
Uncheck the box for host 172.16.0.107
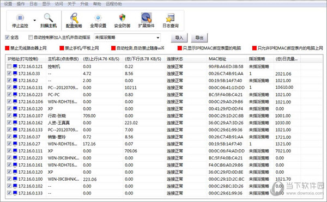coord(9,115)
